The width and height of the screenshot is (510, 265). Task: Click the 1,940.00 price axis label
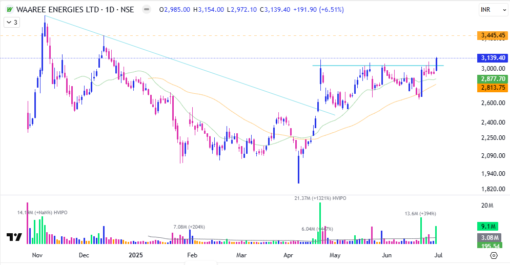click(493, 174)
